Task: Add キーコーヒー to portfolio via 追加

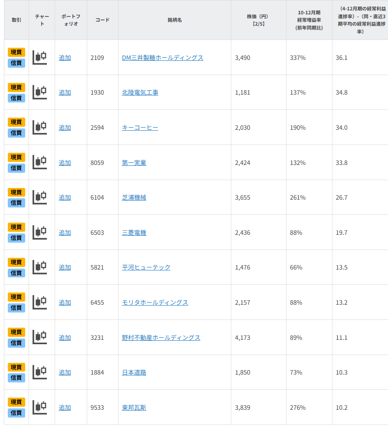Action: 65,128
